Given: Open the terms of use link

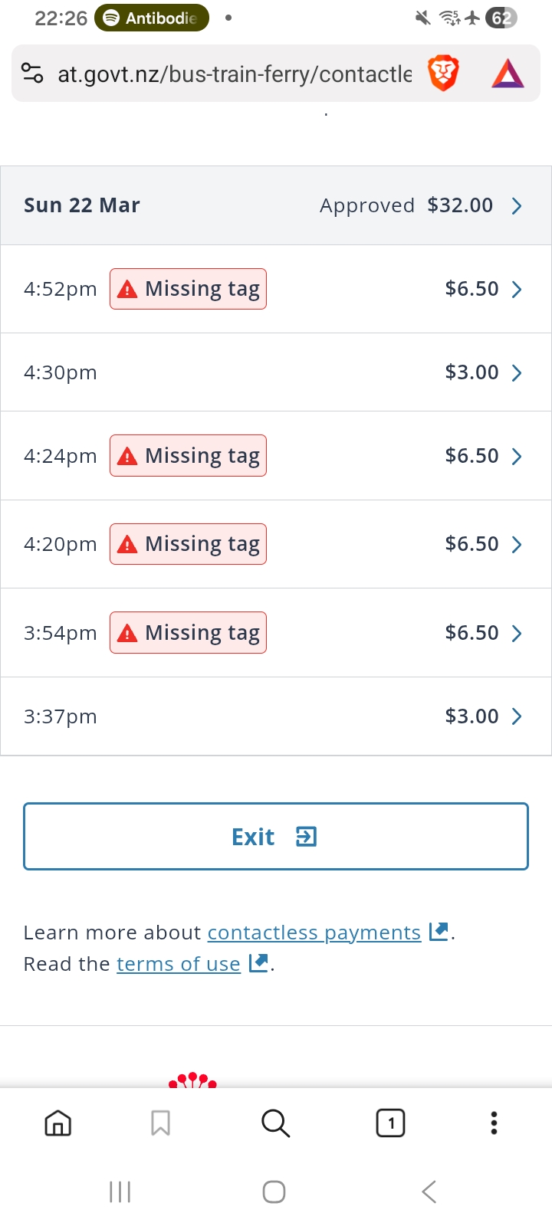Looking at the screenshot, I should click(179, 964).
